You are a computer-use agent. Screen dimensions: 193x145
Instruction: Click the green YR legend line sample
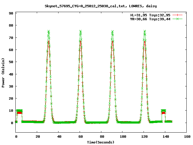[x=177, y=19]
